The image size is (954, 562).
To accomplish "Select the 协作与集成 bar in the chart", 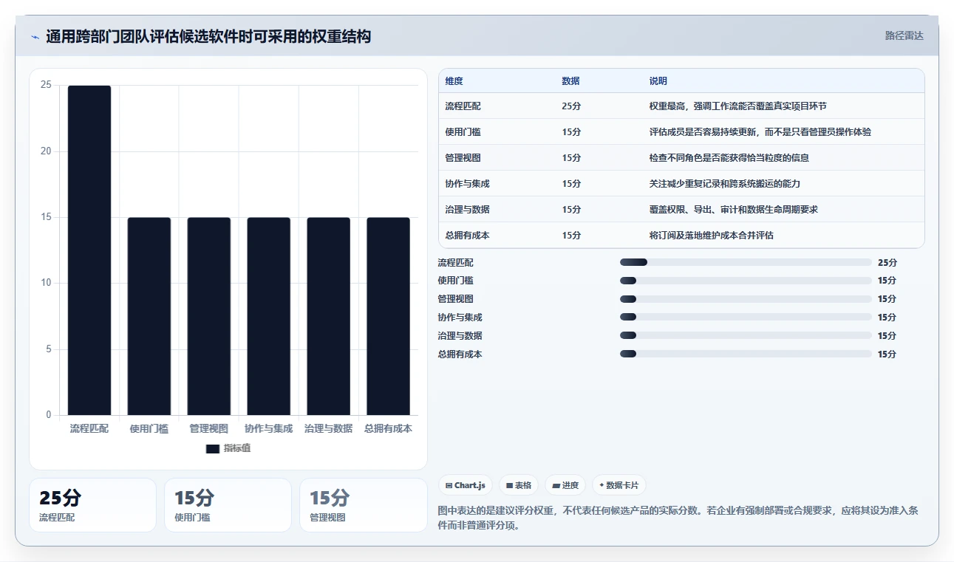I will coord(269,316).
